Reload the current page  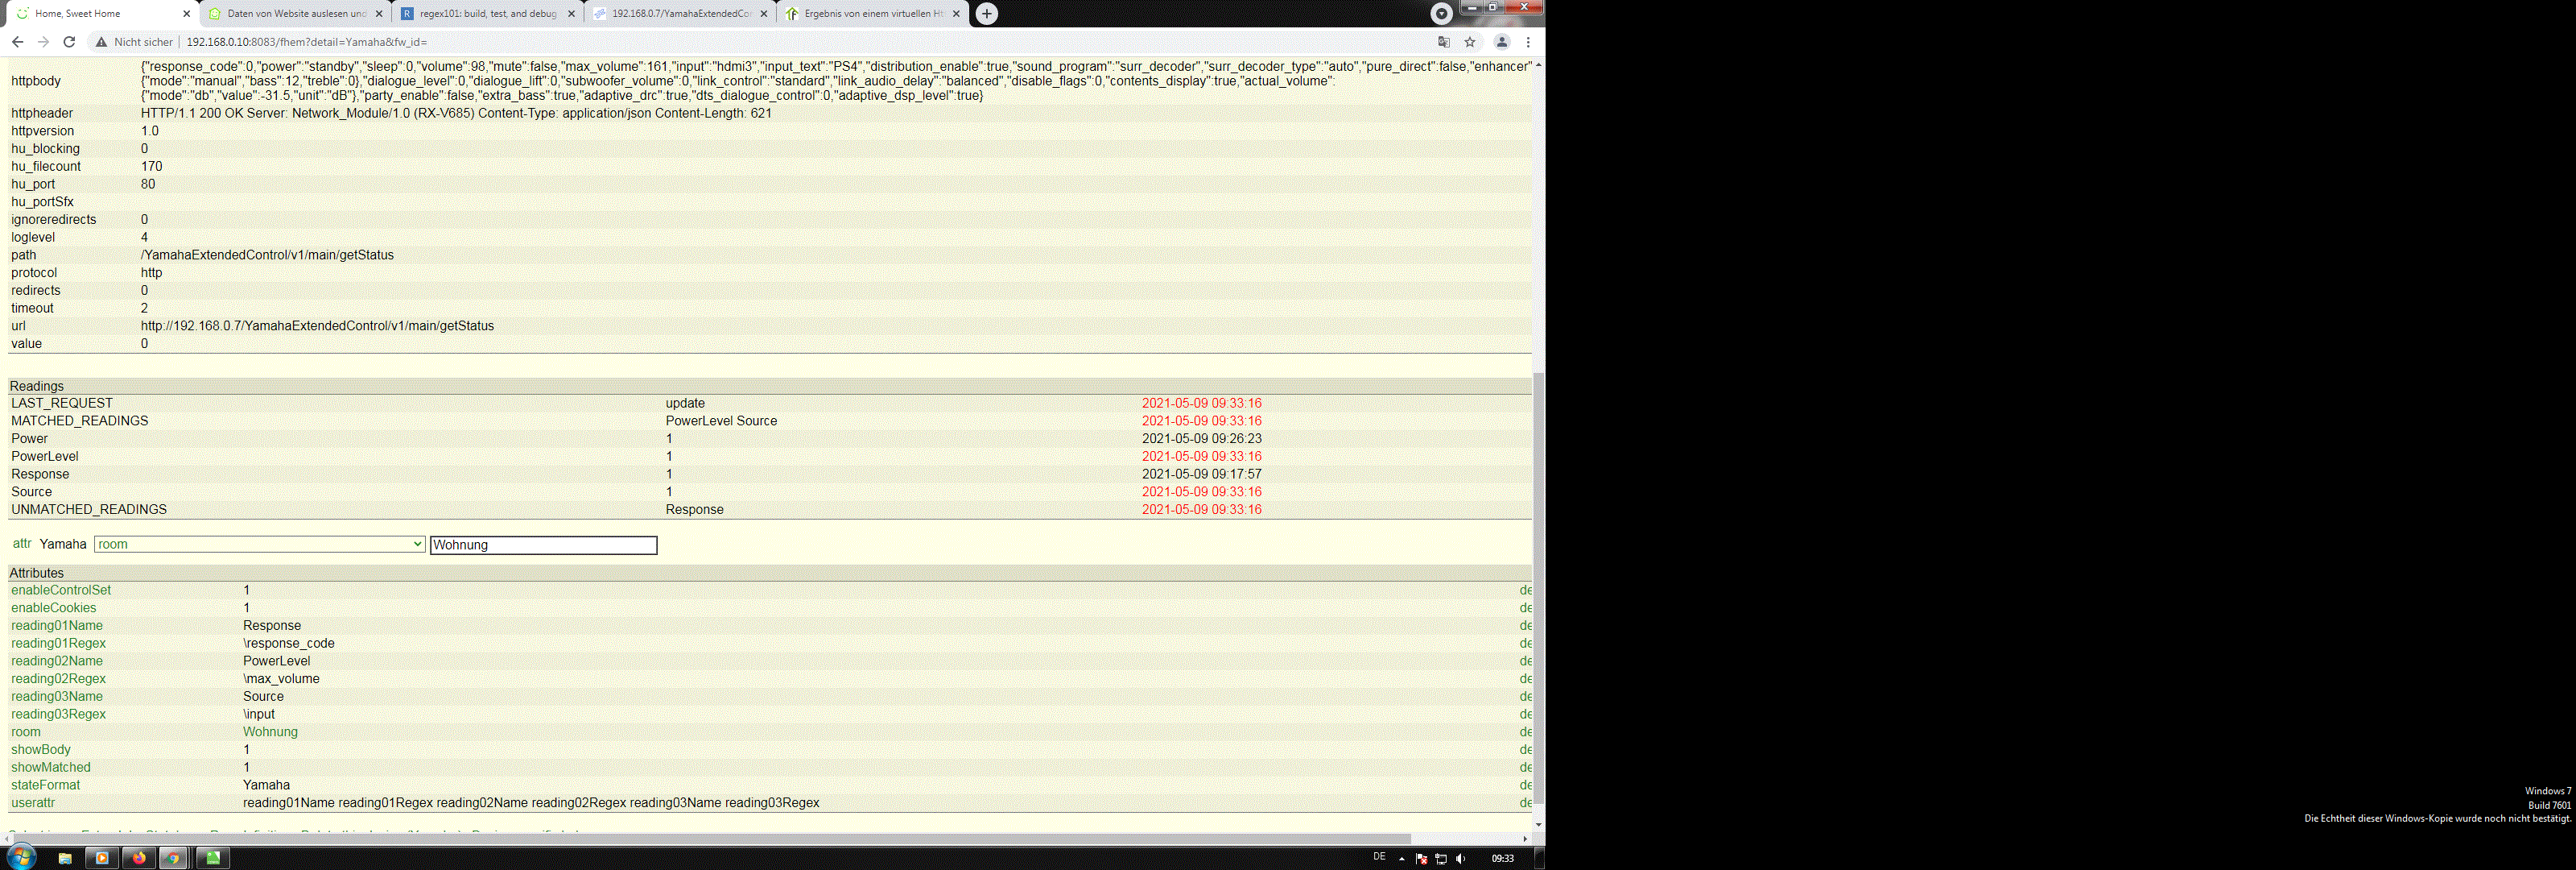(x=69, y=42)
